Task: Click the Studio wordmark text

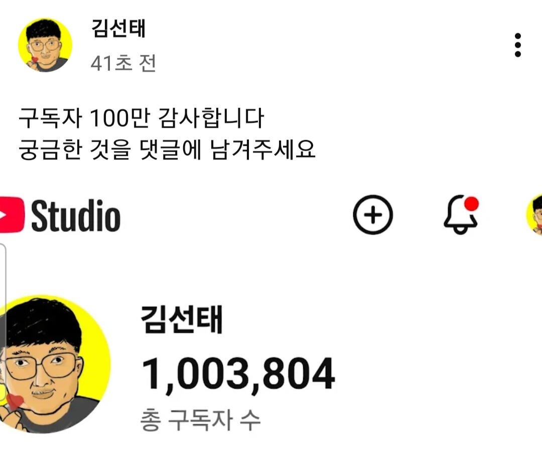Action: [76, 215]
